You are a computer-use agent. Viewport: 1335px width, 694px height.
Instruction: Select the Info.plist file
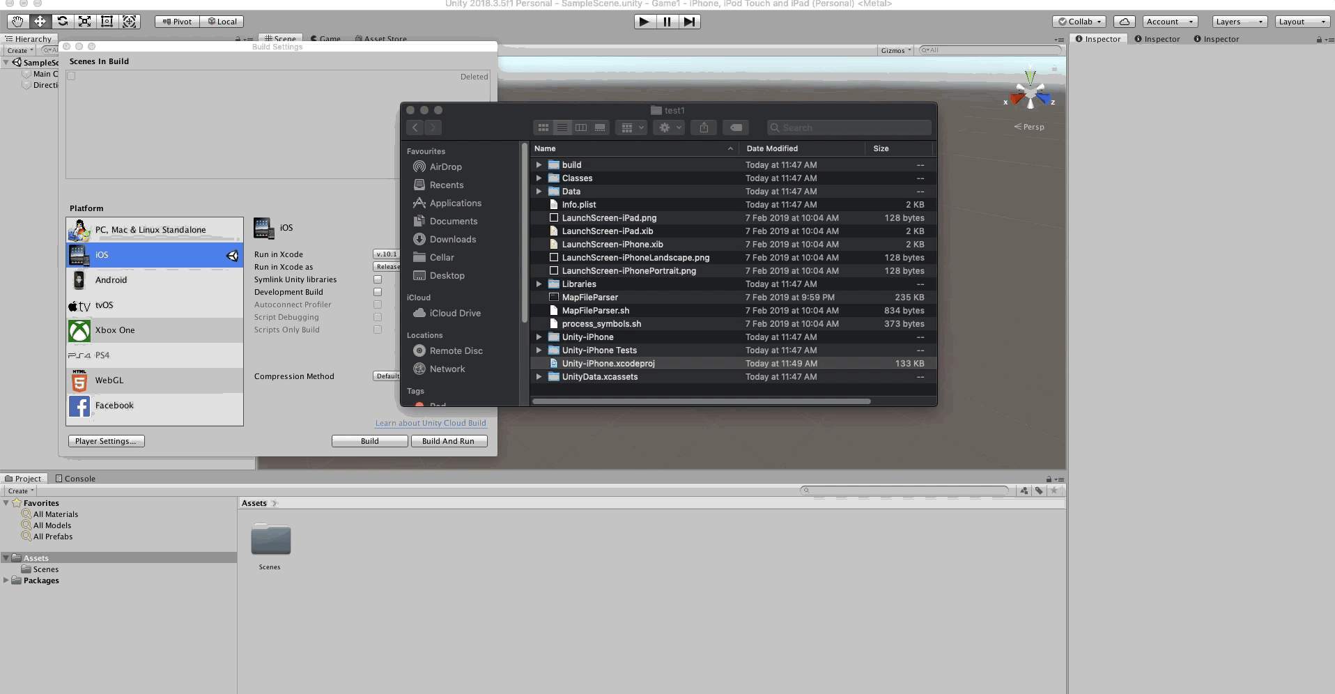tap(733, 205)
